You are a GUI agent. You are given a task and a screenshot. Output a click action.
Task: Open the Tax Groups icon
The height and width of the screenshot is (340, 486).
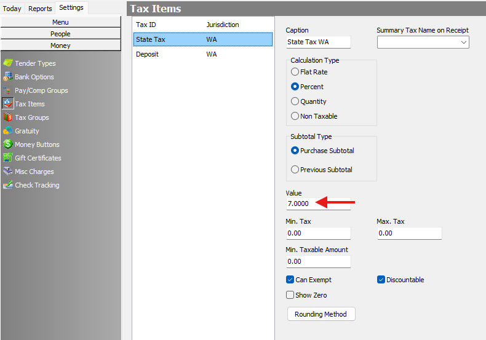(x=8, y=117)
